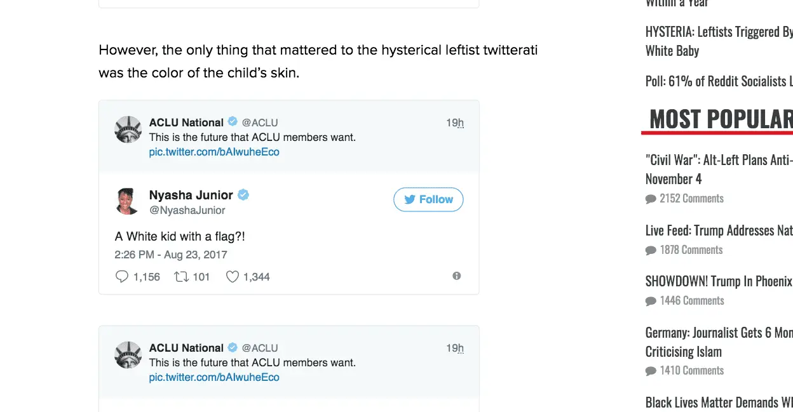The image size is (793, 412).
Task: Open the second pic.twitter.com/bAIwuheEco link
Action: [x=214, y=377]
